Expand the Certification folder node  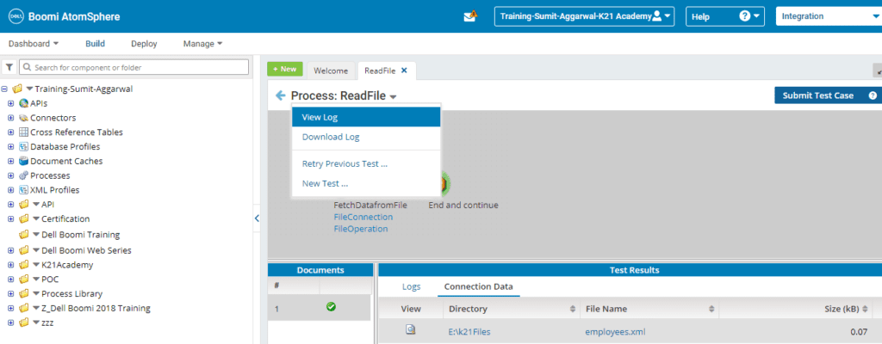[10, 218]
